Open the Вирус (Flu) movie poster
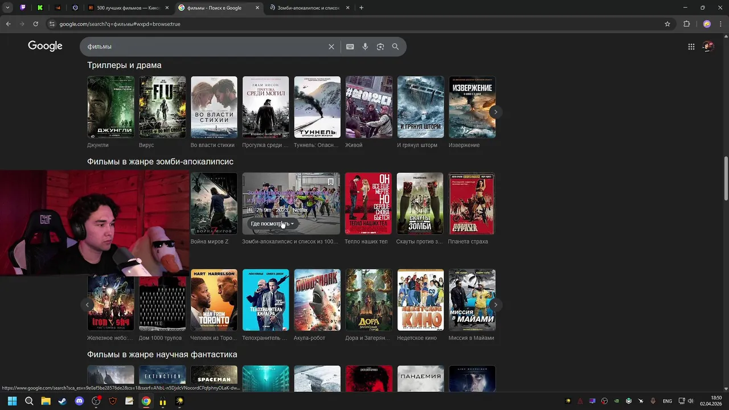The width and height of the screenshot is (729, 410). point(162,107)
